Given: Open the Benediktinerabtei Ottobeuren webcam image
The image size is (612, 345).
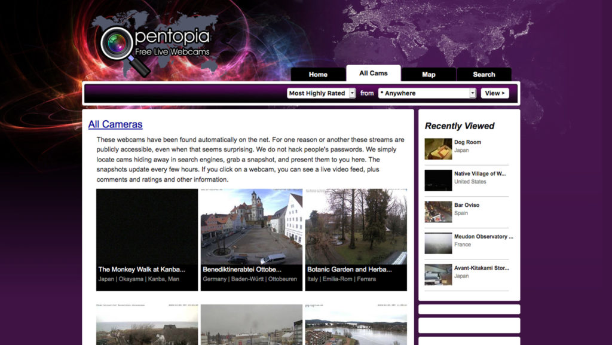Looking at the screenshot, I should click(252, 227).
